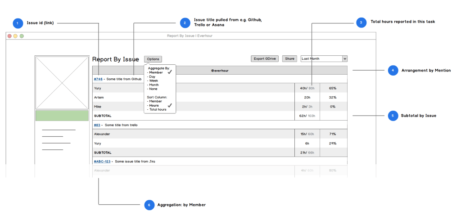
Task: Click annotation marker number 3
Action: coord(361,22)
